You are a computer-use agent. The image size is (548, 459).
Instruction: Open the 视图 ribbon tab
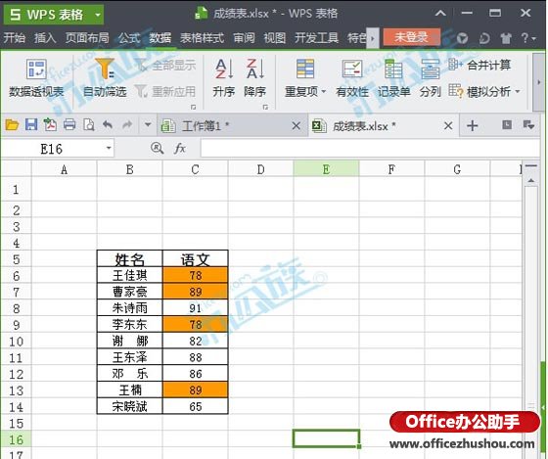[x=275, y=37]
